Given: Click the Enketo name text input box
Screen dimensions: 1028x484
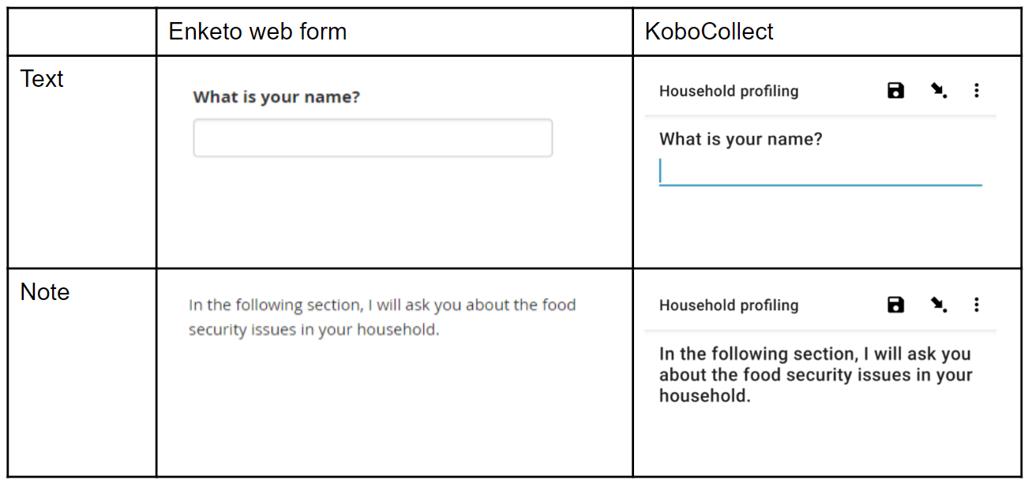Looking at the screenshot, I should tap(372, 138).
